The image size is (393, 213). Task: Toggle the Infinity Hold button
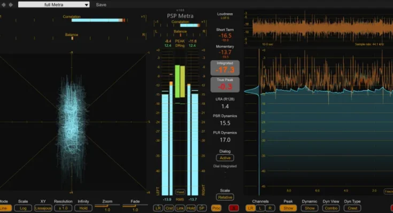tap(83, 208)
